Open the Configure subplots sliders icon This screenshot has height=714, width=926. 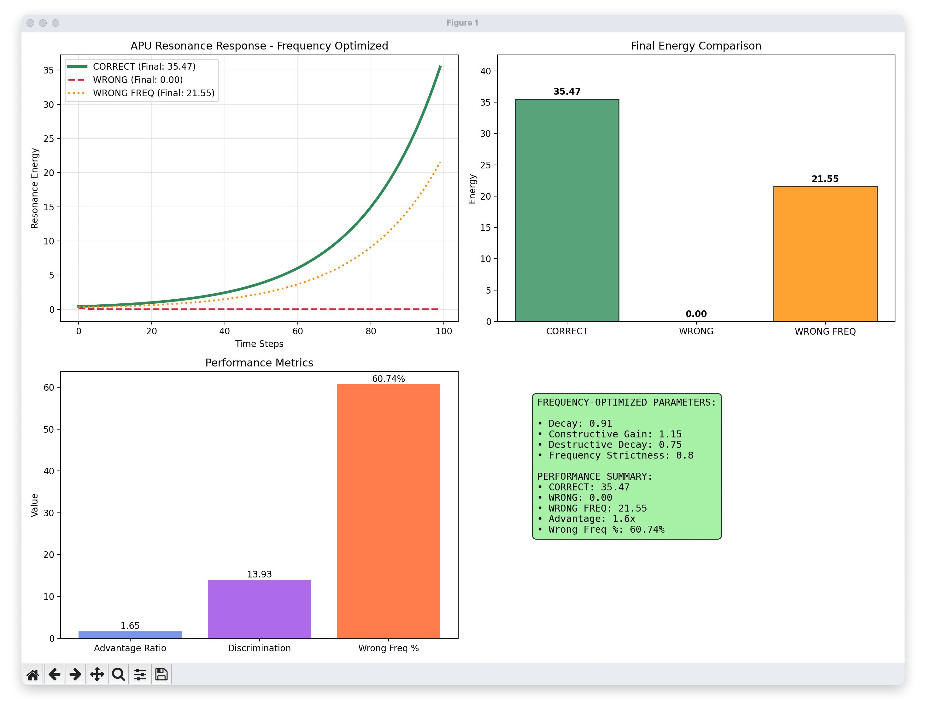pos(140,674)
